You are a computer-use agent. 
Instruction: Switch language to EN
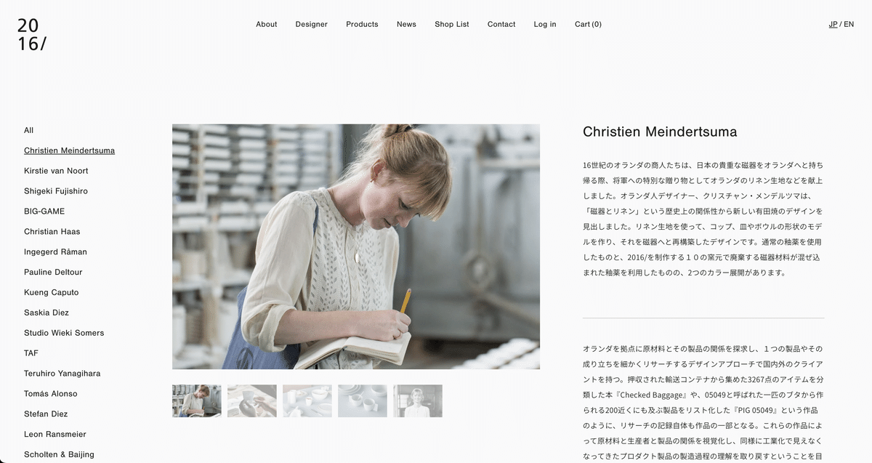(849, 24)
